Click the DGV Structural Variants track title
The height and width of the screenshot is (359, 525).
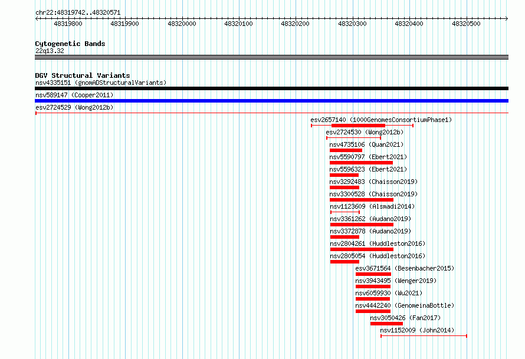[x=83, y=75]
